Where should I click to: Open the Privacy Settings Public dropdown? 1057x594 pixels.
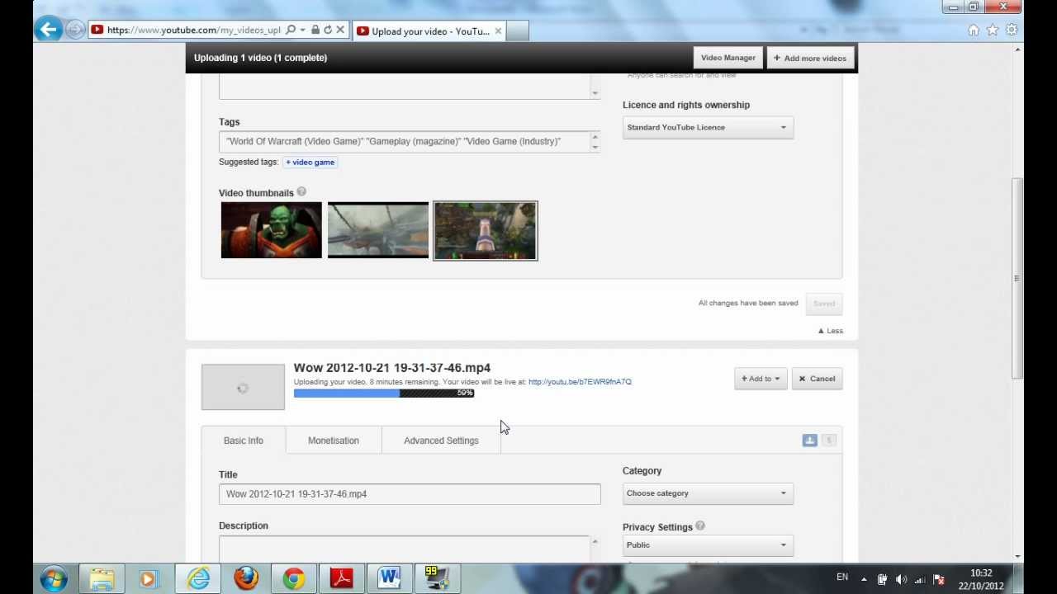point(708,545)
